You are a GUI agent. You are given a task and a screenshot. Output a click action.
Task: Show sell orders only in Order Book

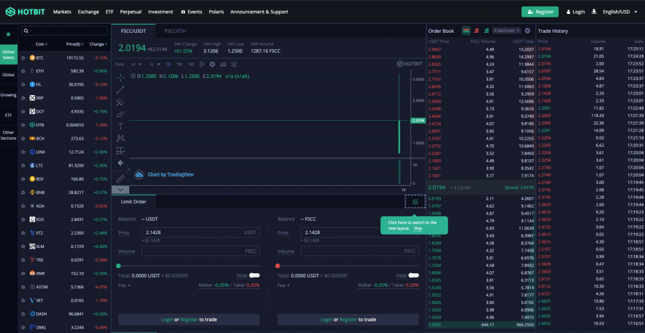pyautogui.click(x=476, y=30)
